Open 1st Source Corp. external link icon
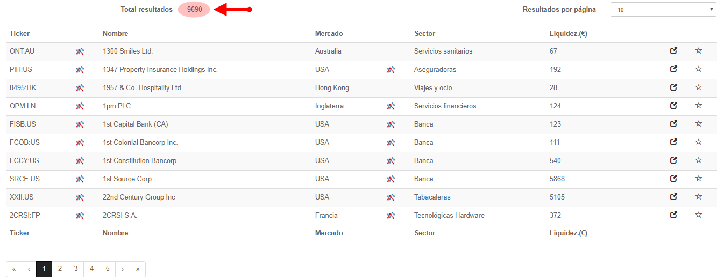This screenshot has height=280, width=724. pos(673,179)
